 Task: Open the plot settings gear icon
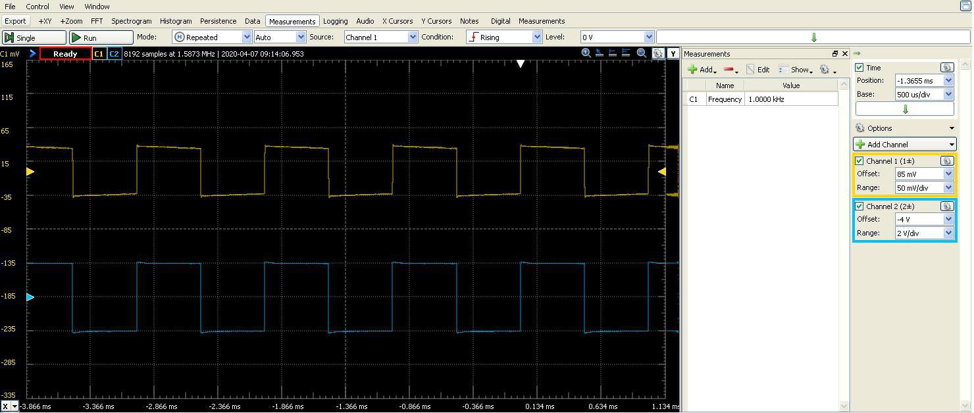657,54
